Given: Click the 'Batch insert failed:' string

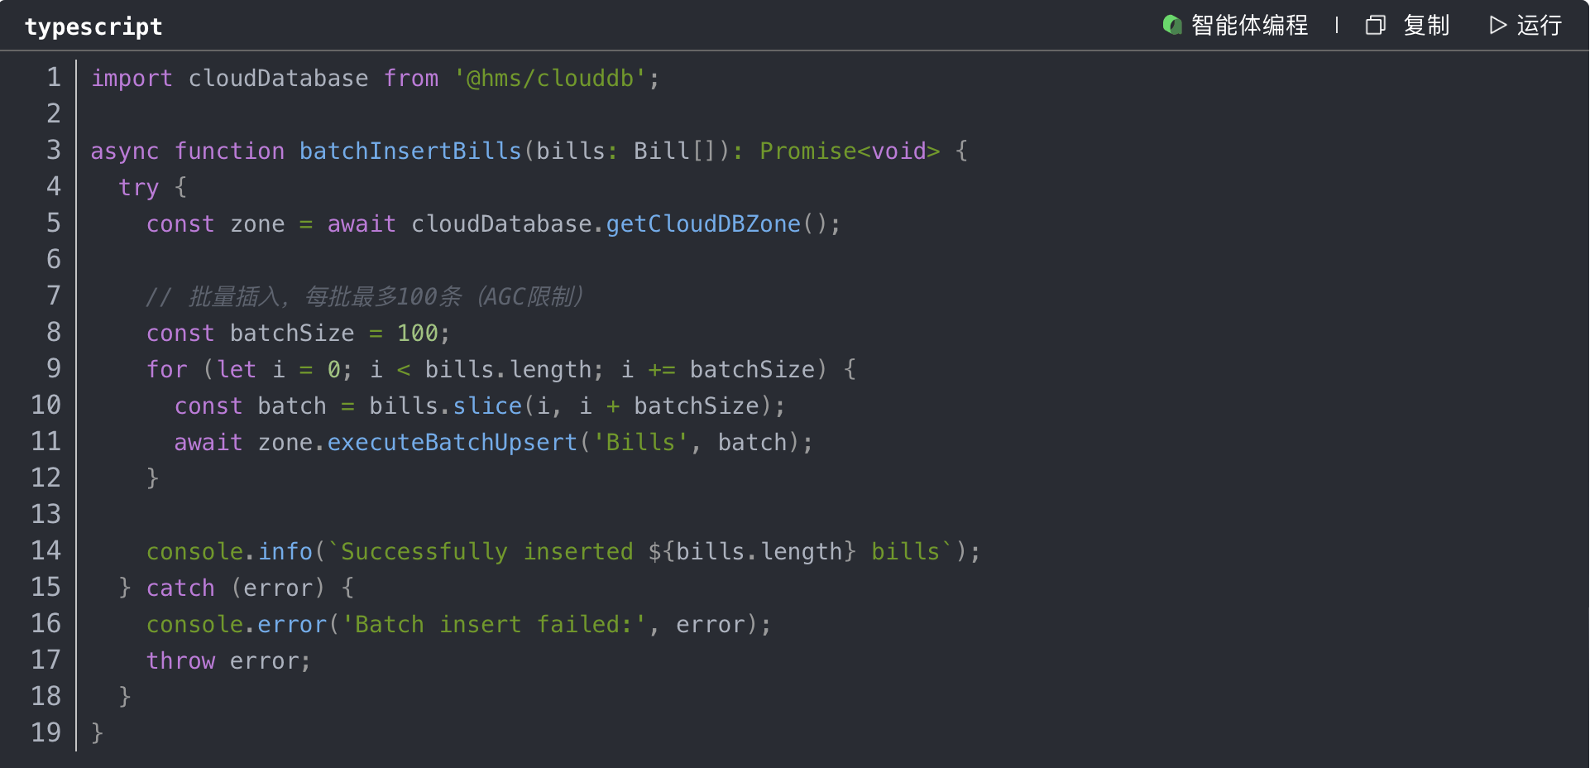Looking at the screenshot, I should point(494,625).
